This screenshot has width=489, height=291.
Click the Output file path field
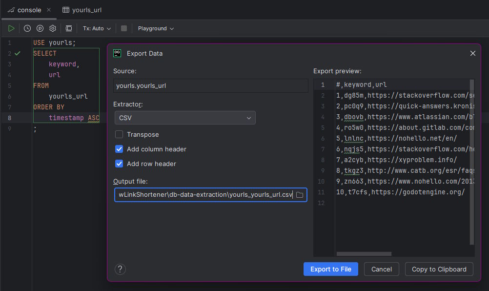click(x=205, y=195)
